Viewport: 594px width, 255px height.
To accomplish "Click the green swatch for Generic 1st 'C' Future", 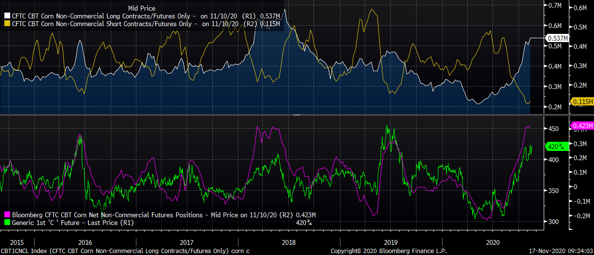I will 7,223.
